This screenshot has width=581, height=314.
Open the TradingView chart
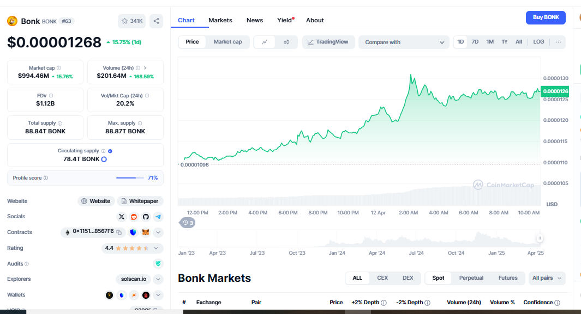pyautogui.click(x=328, y=42)
